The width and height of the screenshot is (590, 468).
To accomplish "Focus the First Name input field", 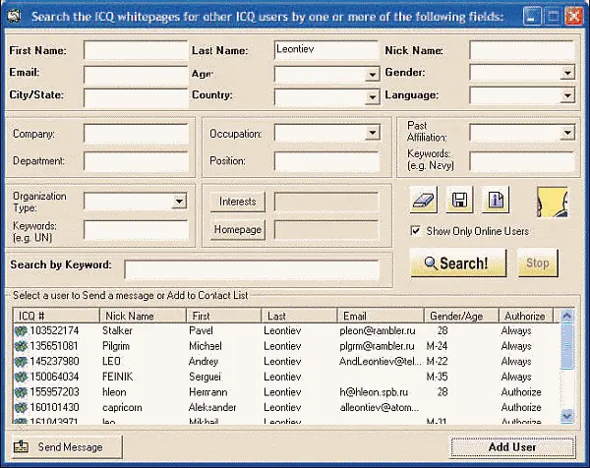I will [x=136, y=50].
